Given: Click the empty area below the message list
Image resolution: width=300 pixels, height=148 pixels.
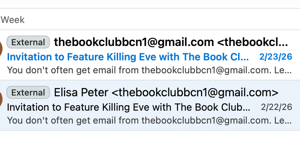Looking at the screenshot, I should click(x=150, y=139).
